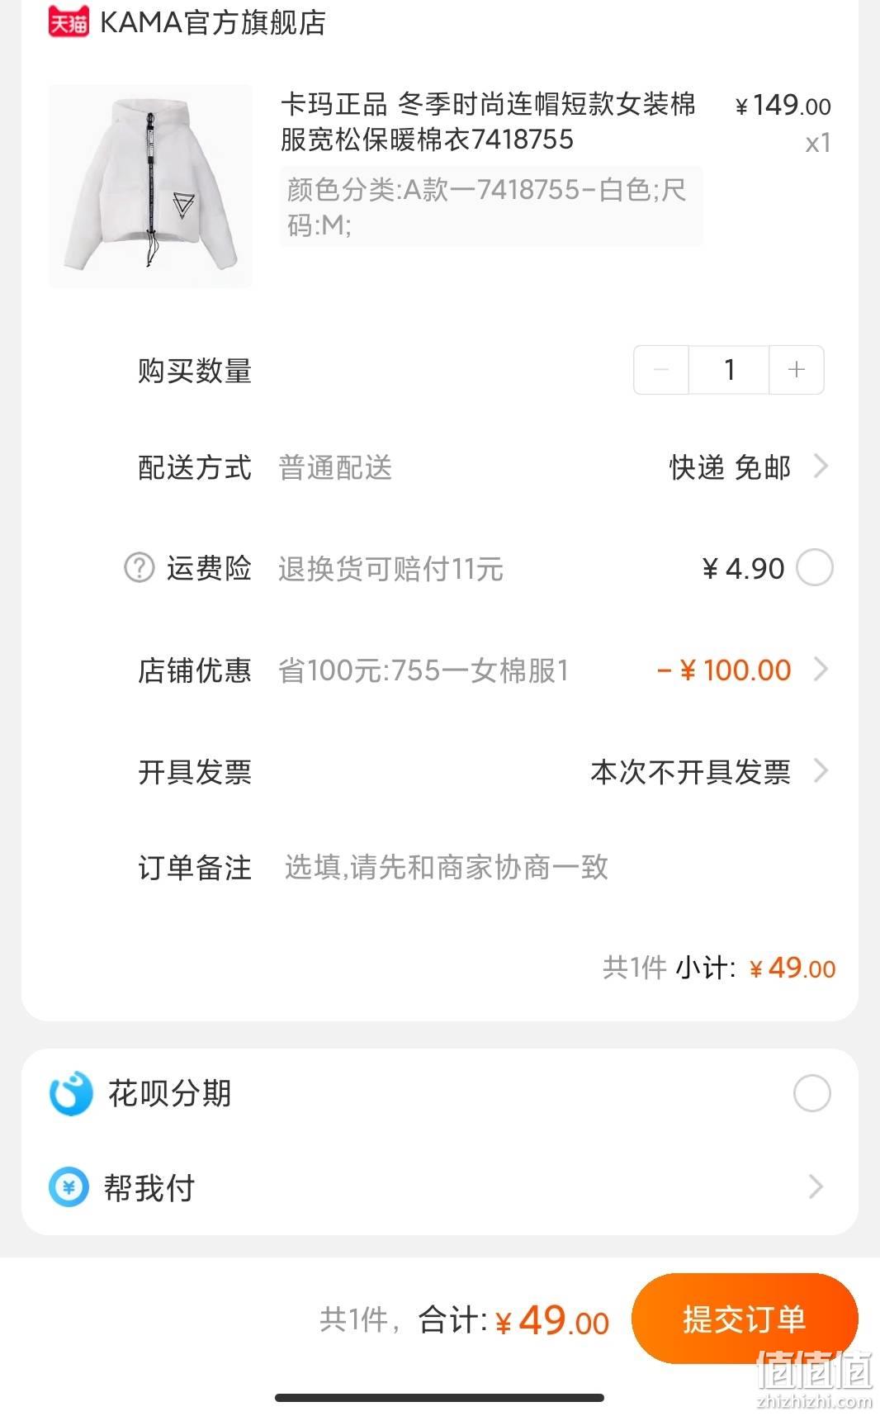The height and width of the screenshot is (1416, 880).
Task: Open the -¥100.00 store coupon details
Action: (x=724, y=670)
